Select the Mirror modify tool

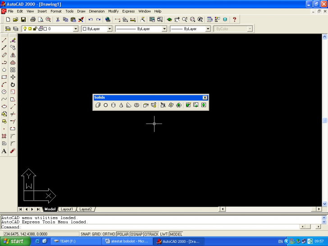point(13,55)
